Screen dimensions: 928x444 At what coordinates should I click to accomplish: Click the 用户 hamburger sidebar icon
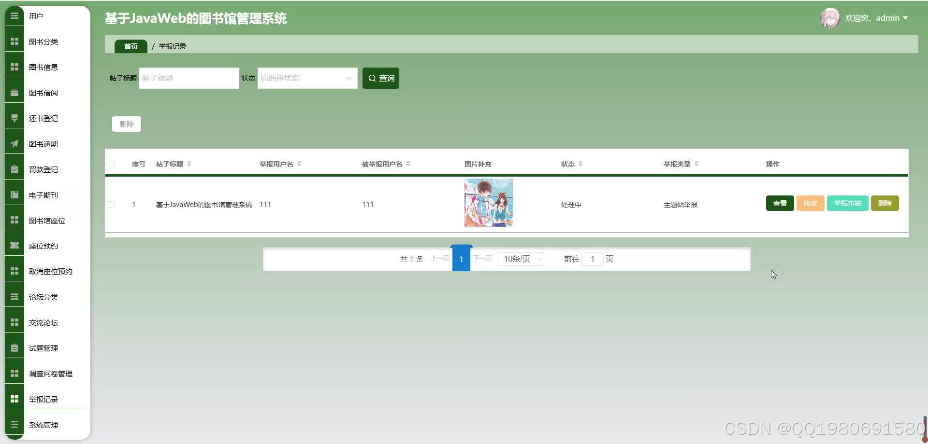click(x=14, y=16)
